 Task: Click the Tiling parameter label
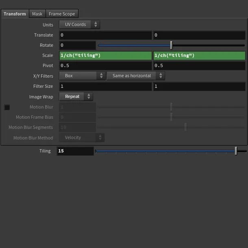45,151
